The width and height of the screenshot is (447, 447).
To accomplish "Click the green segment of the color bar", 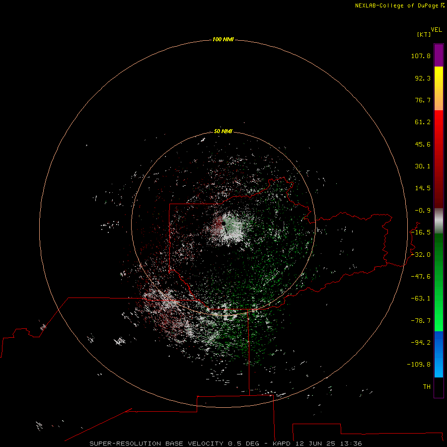I will pyautogui.click(x=439, y=282).
